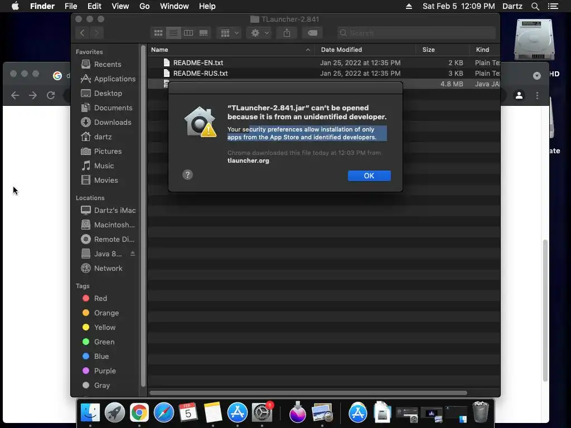The image size is (571, 428).
Task: Click the Share toolbar button
Action: click(x=287, y=33)
